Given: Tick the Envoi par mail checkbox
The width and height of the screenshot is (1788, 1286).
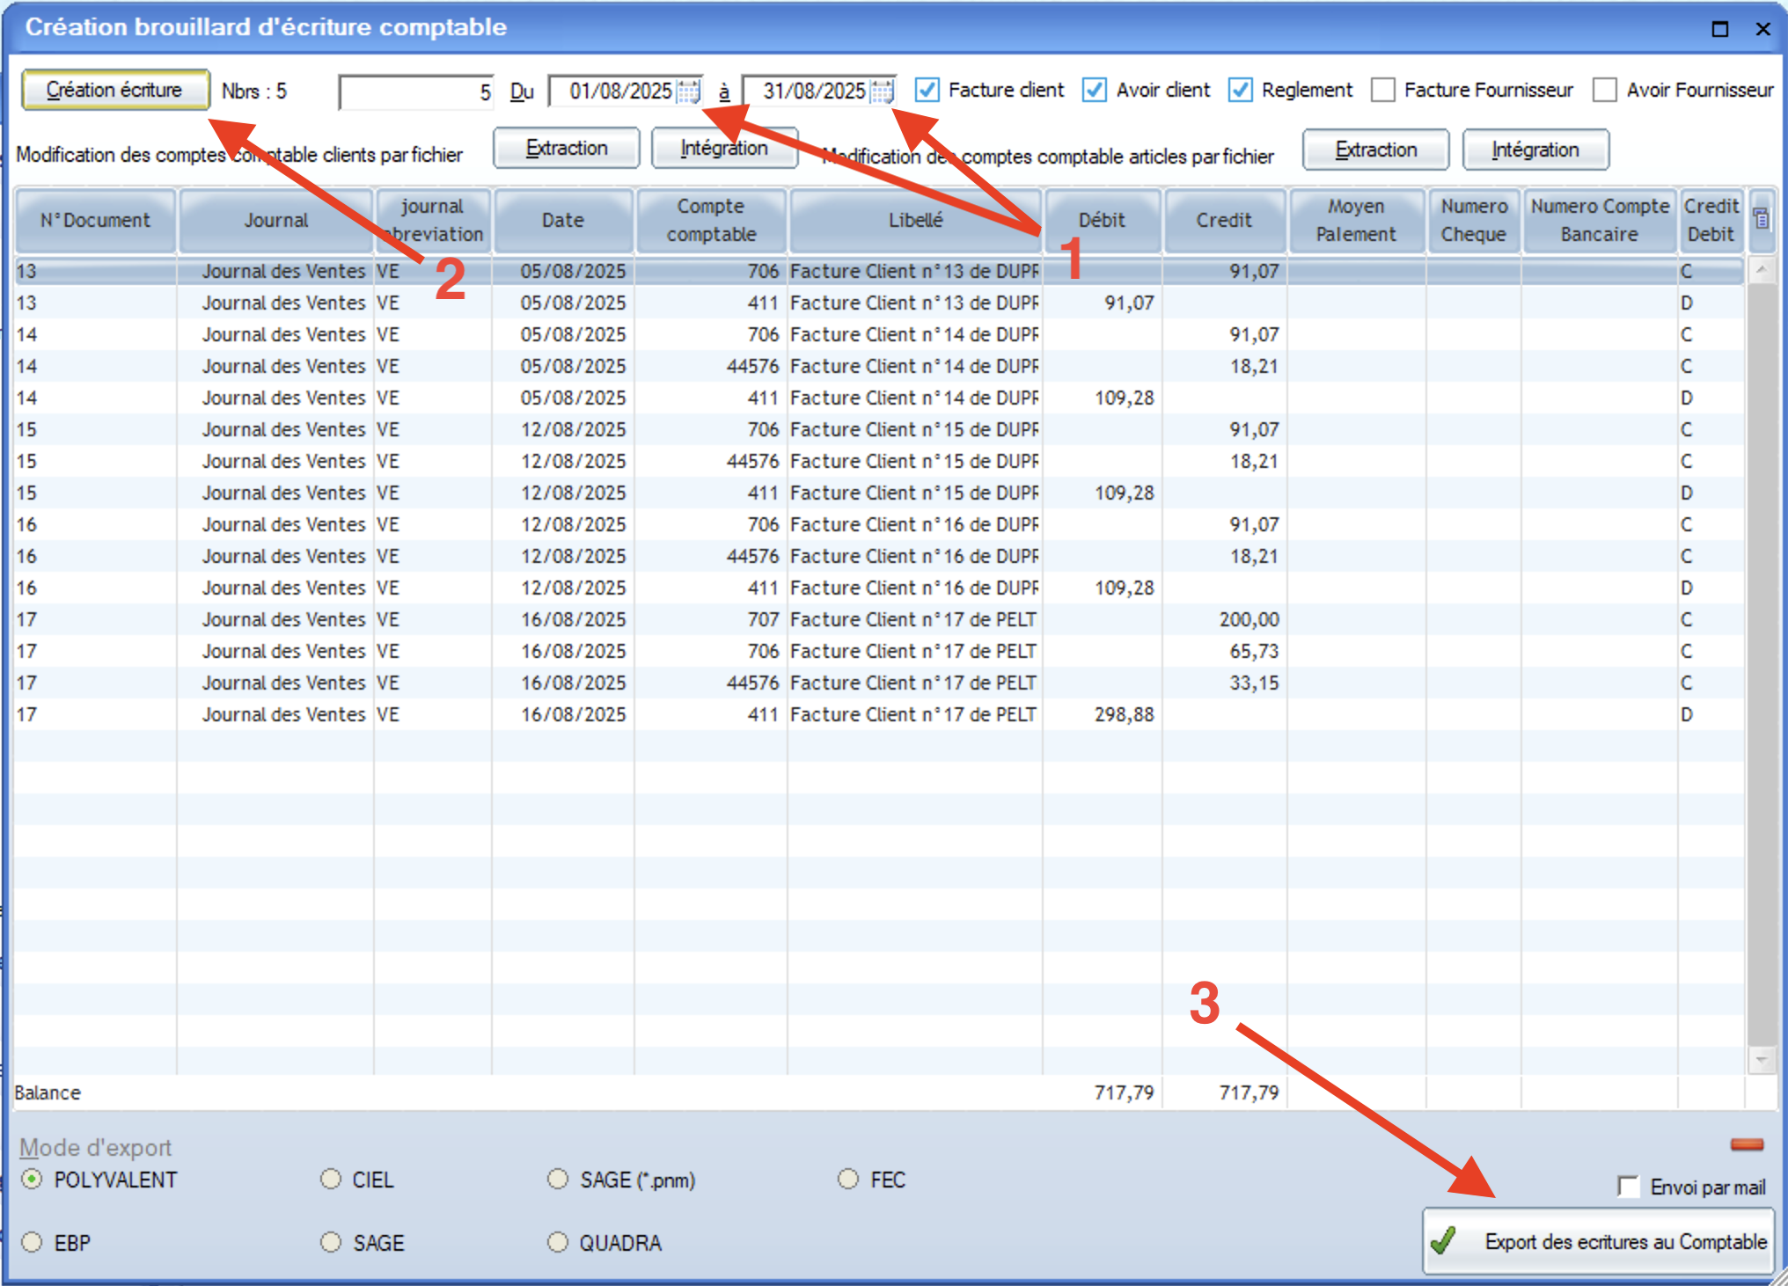Looking at the screenshot, I should (1628, 1187).
